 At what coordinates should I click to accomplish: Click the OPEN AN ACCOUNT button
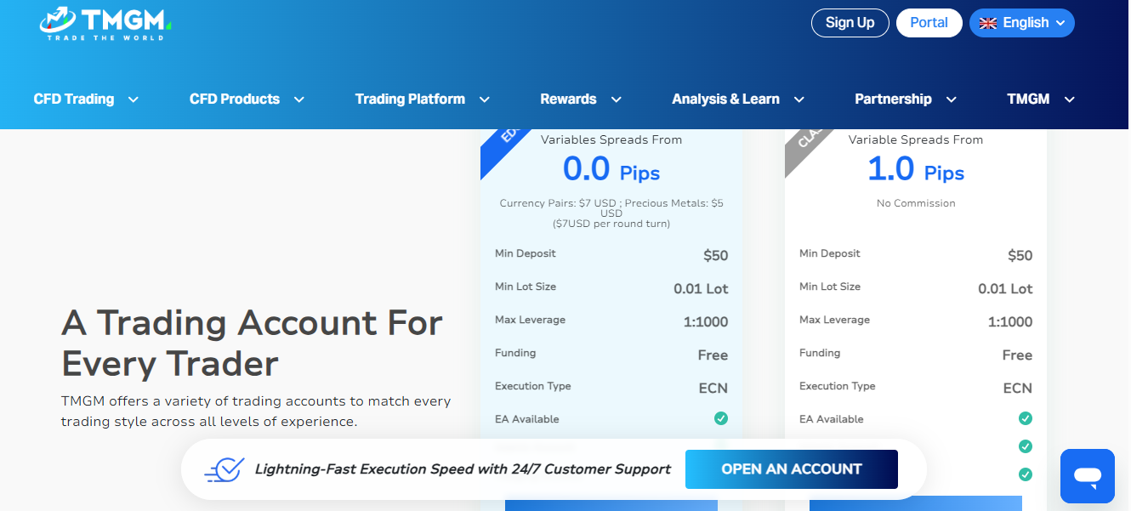pyautogui.click(x=792, y=469)
